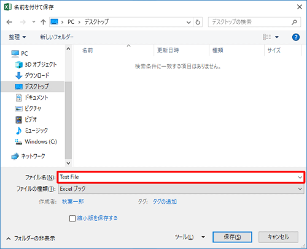Screen dimensions: 307x249
Task: Click the navigation pane scrollbar thumb
Action: (68, 121)
